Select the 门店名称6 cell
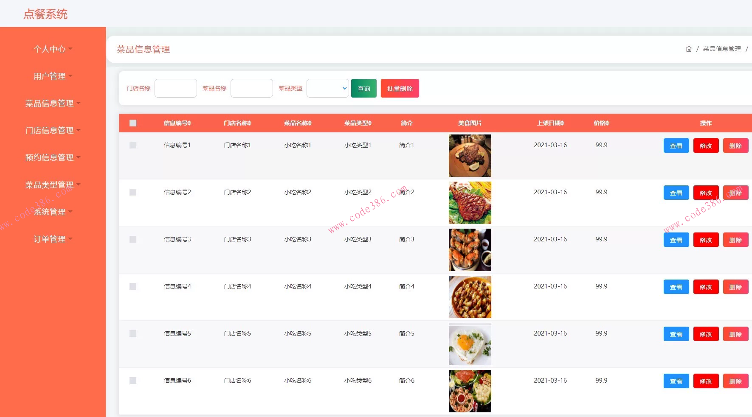Viewport: 752px width, 417px height. [237, 381]
